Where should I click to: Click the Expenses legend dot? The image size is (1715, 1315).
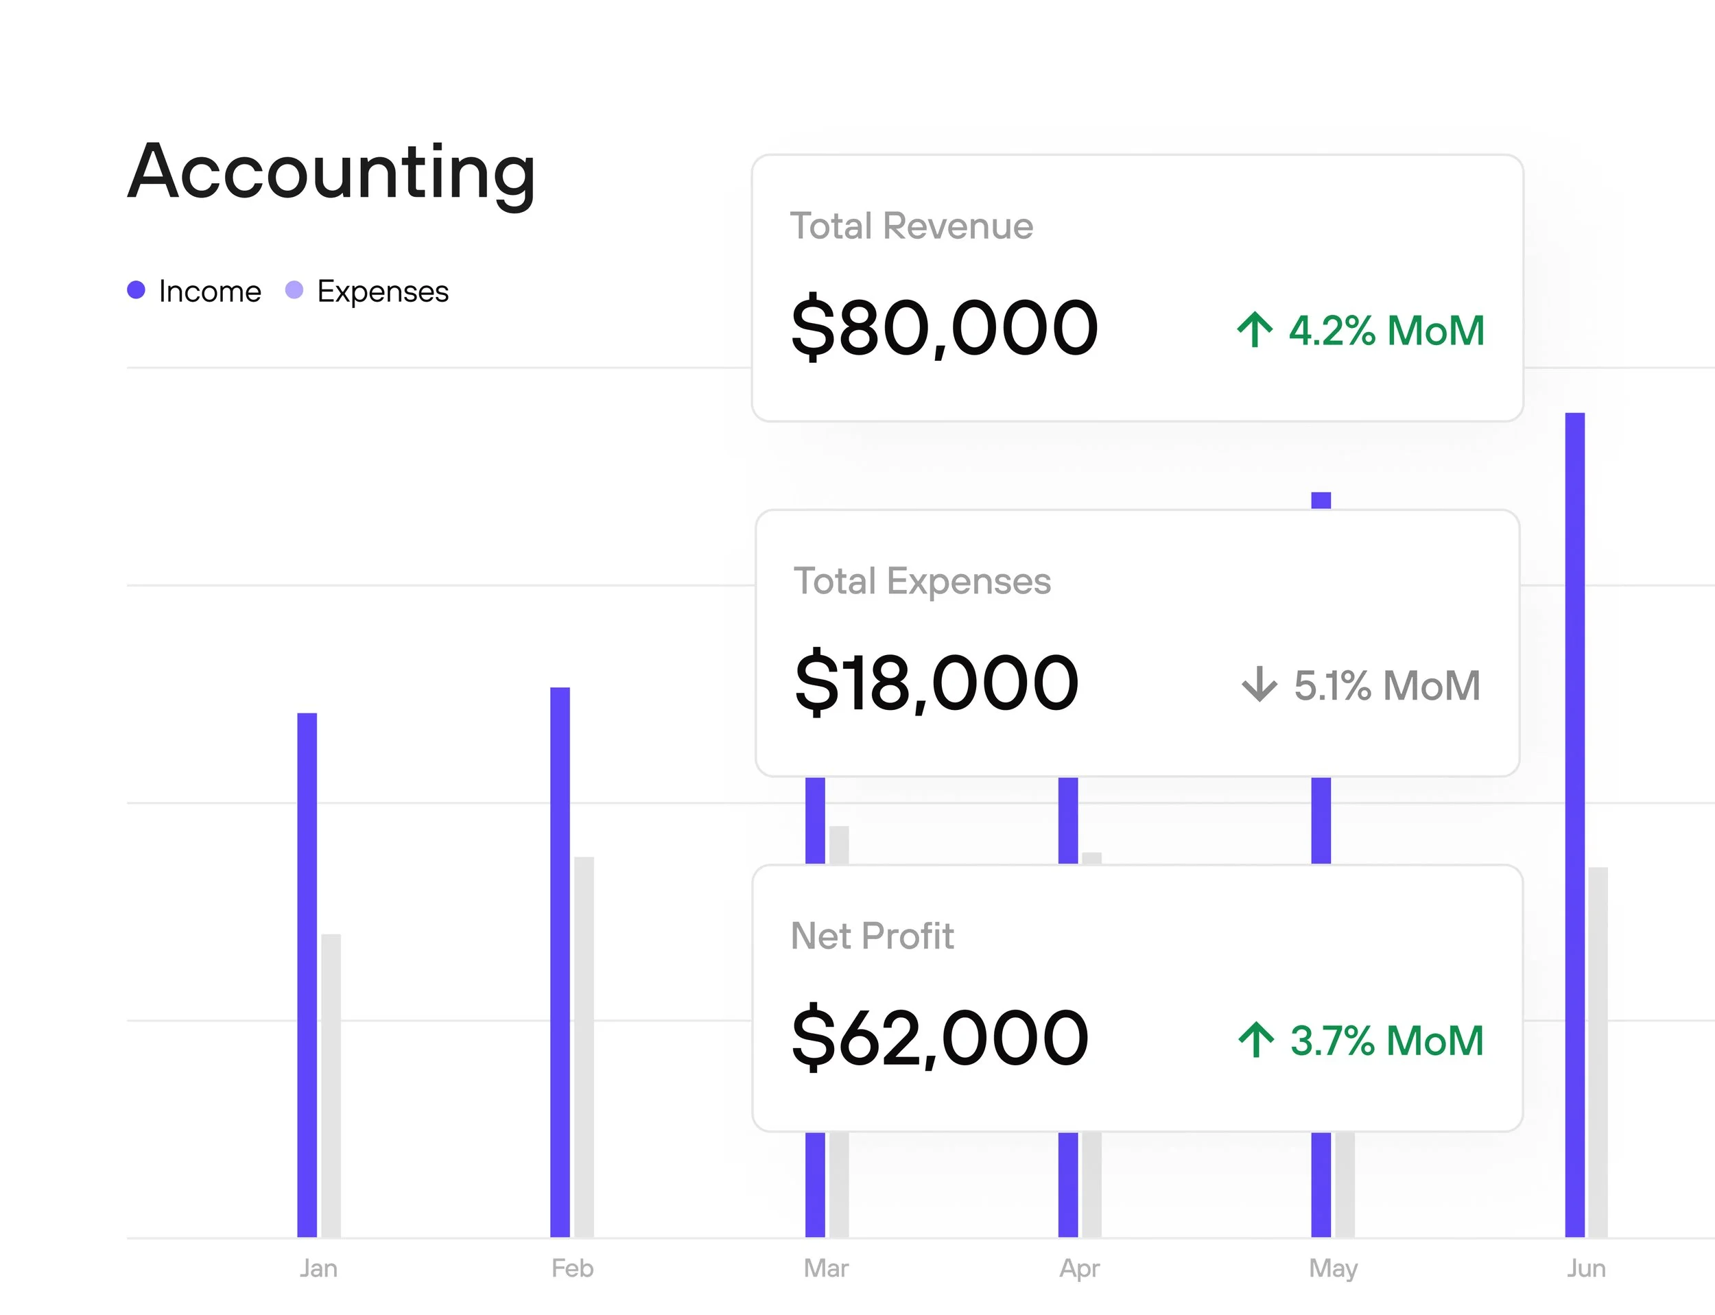(294, 290)
